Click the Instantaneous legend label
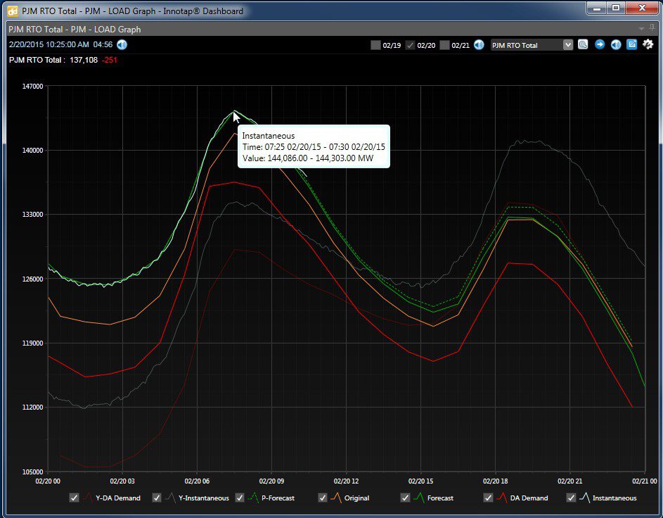Image resolution: width=663 pixels, height=518 pixels. click(614, 498)
